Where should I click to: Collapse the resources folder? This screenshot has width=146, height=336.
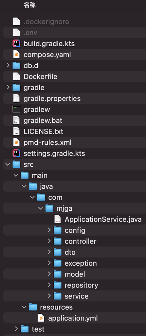point(24,307)
